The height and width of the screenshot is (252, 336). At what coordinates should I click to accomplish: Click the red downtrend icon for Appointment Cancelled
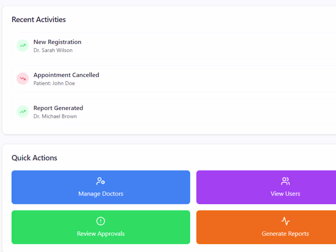click(23, 79)
